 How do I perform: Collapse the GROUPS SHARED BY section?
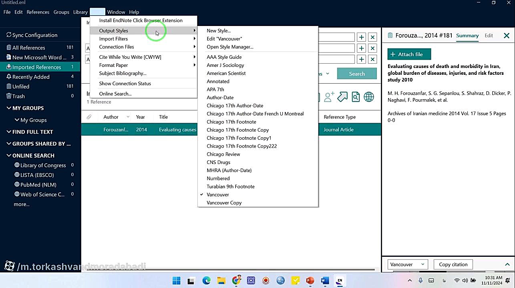[x=9, y=144]
